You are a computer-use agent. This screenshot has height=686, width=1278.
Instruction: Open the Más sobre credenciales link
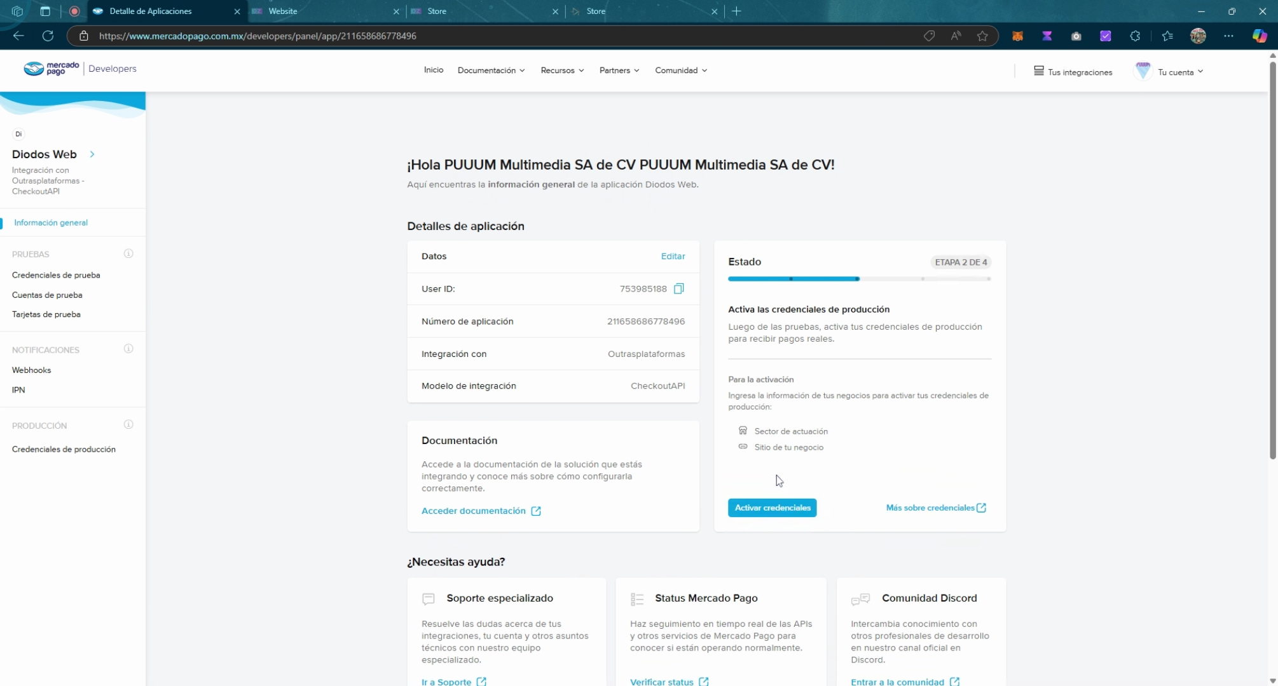coord(936,508)
